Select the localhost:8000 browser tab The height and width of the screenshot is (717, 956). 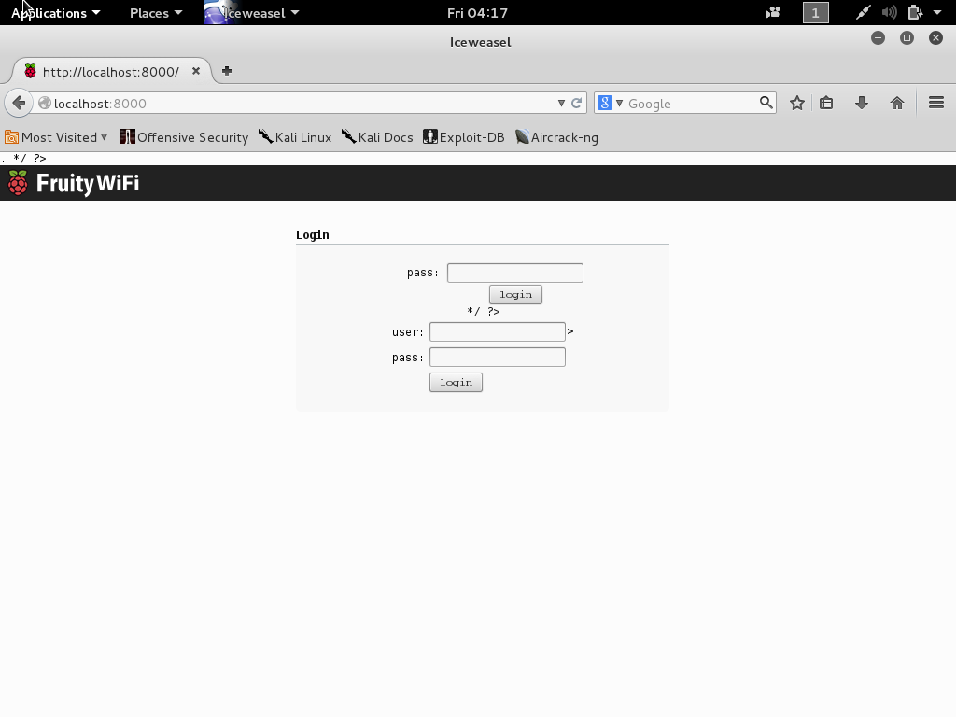(x=110, y=72)
